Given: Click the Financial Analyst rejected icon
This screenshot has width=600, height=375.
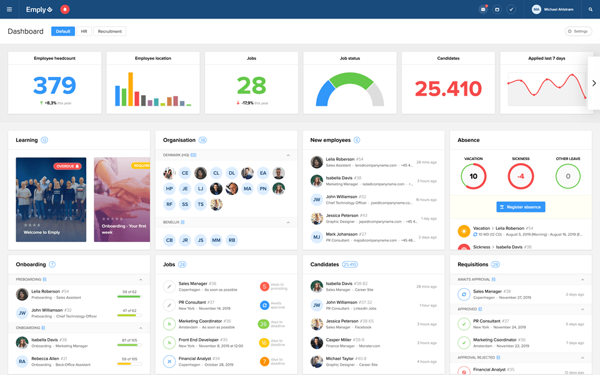Looking at the screenshot, I should 464,372.
